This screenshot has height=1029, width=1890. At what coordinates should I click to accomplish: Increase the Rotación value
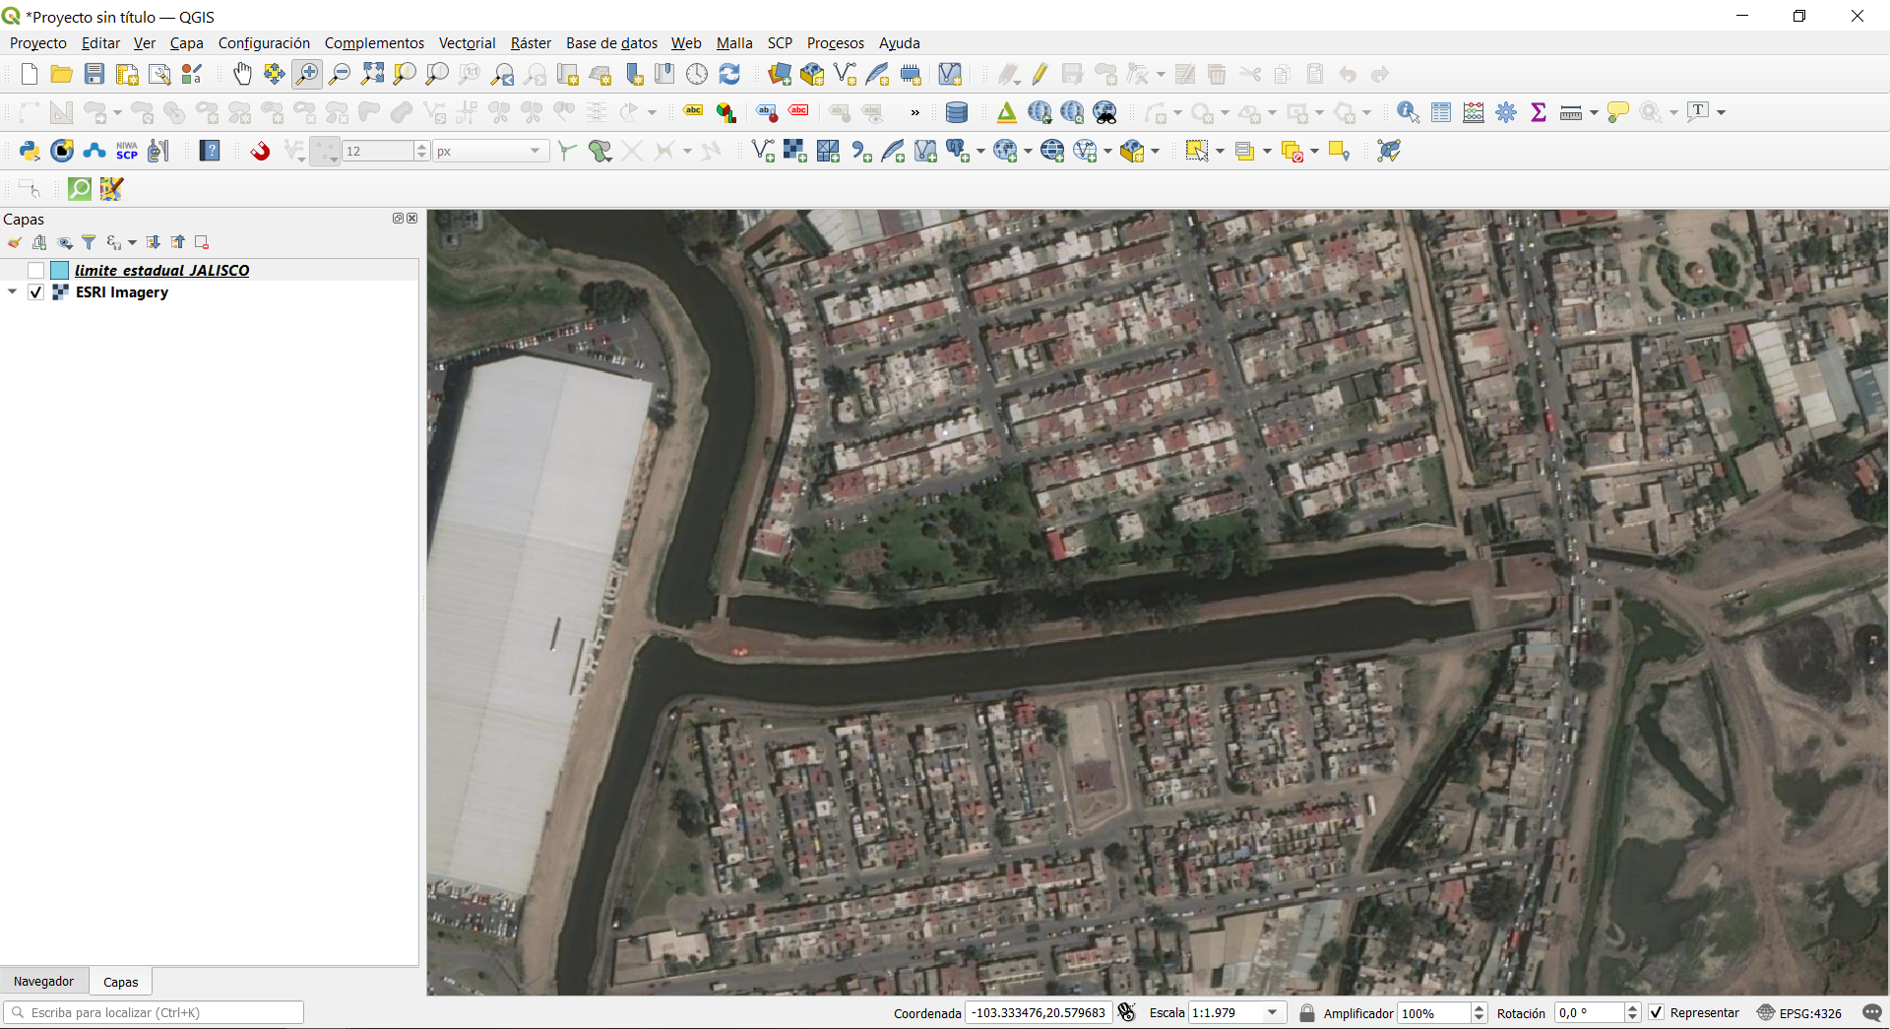pos(1632,1007)
